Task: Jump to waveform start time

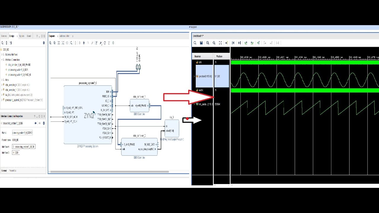Action: 233,43
